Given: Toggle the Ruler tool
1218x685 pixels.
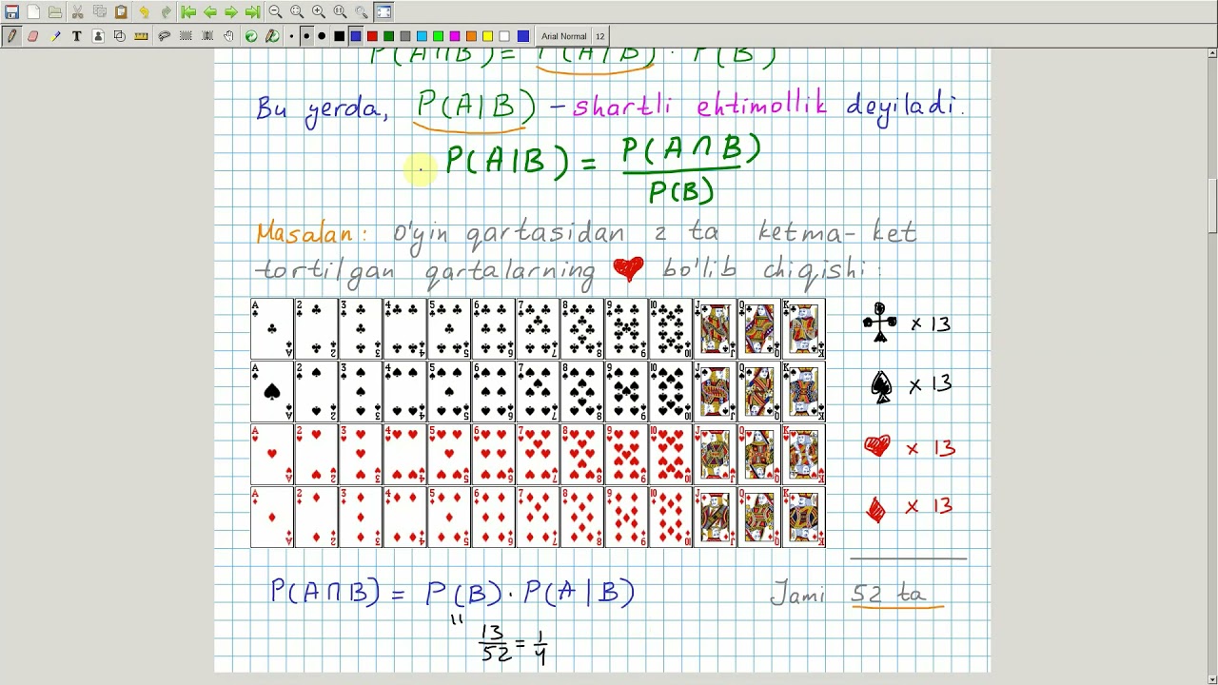Looking at the screenshot, I should pyautogui.click(x=142, y=36).
